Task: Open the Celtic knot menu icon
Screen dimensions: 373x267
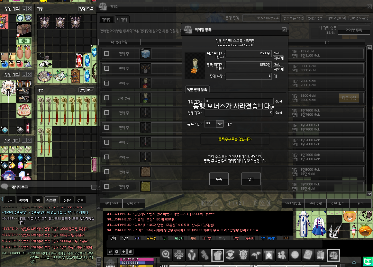Action: (179, 255)
